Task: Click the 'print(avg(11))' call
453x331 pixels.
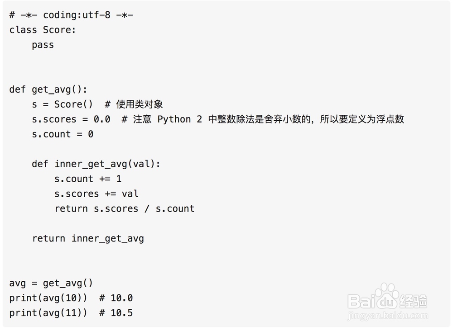Action: coord(48,313)
